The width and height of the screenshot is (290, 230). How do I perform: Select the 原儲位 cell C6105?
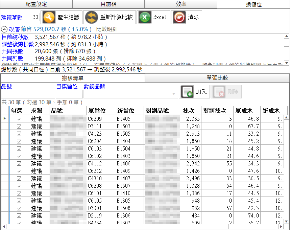pos(101,201)
